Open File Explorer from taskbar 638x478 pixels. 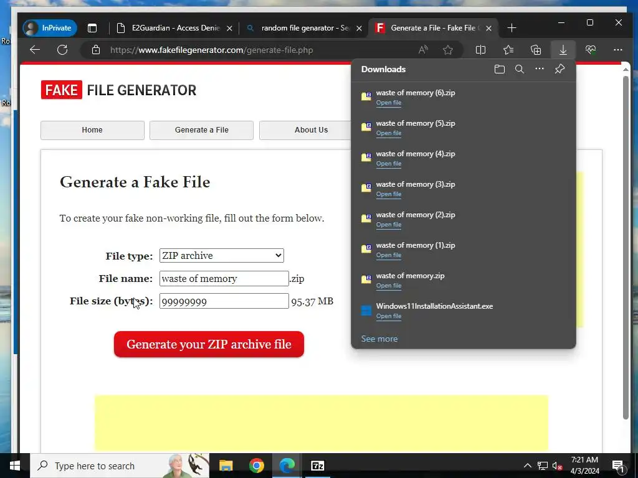tap(226, 466)
